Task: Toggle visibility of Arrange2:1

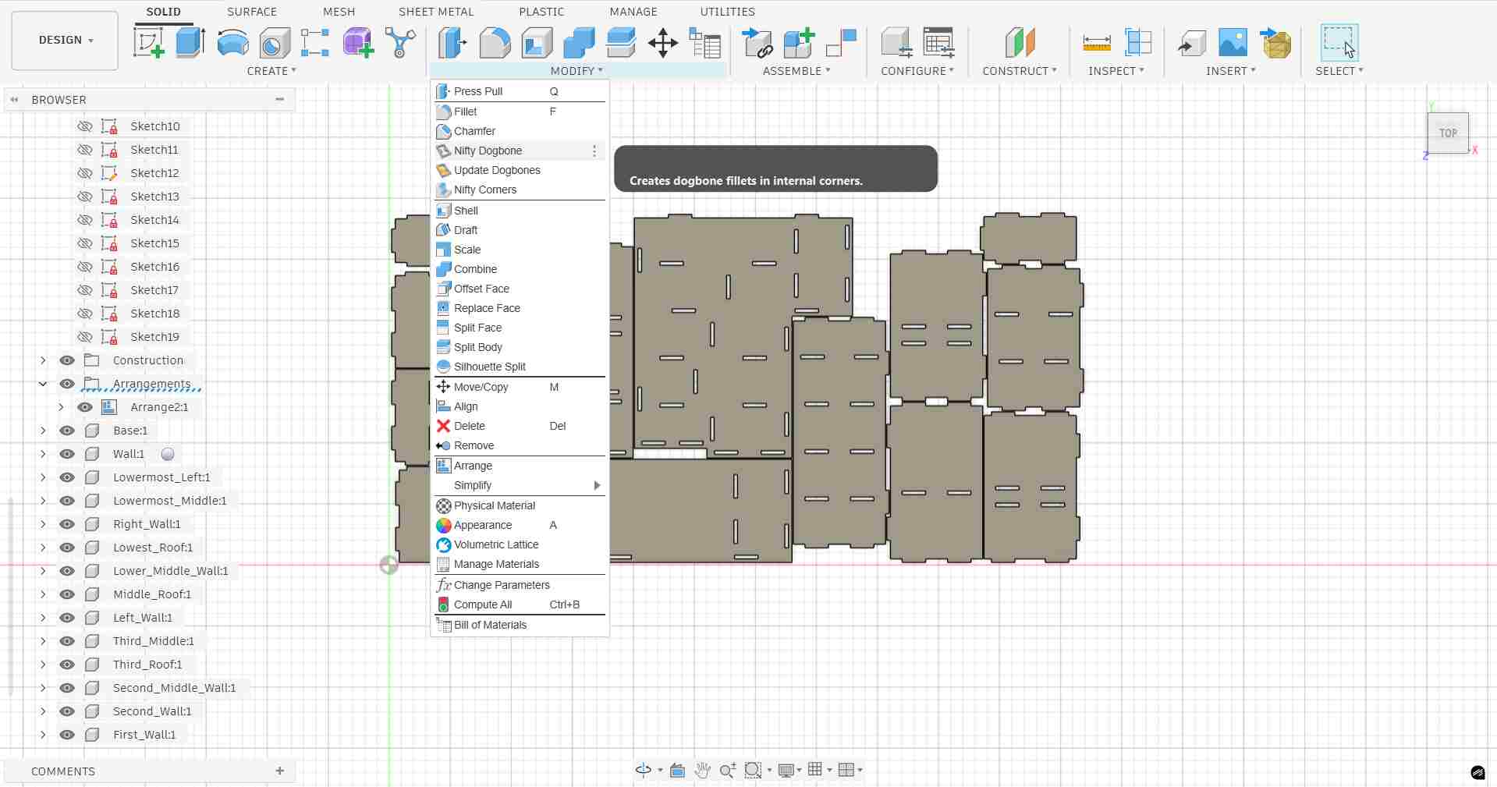Action: 84,407
